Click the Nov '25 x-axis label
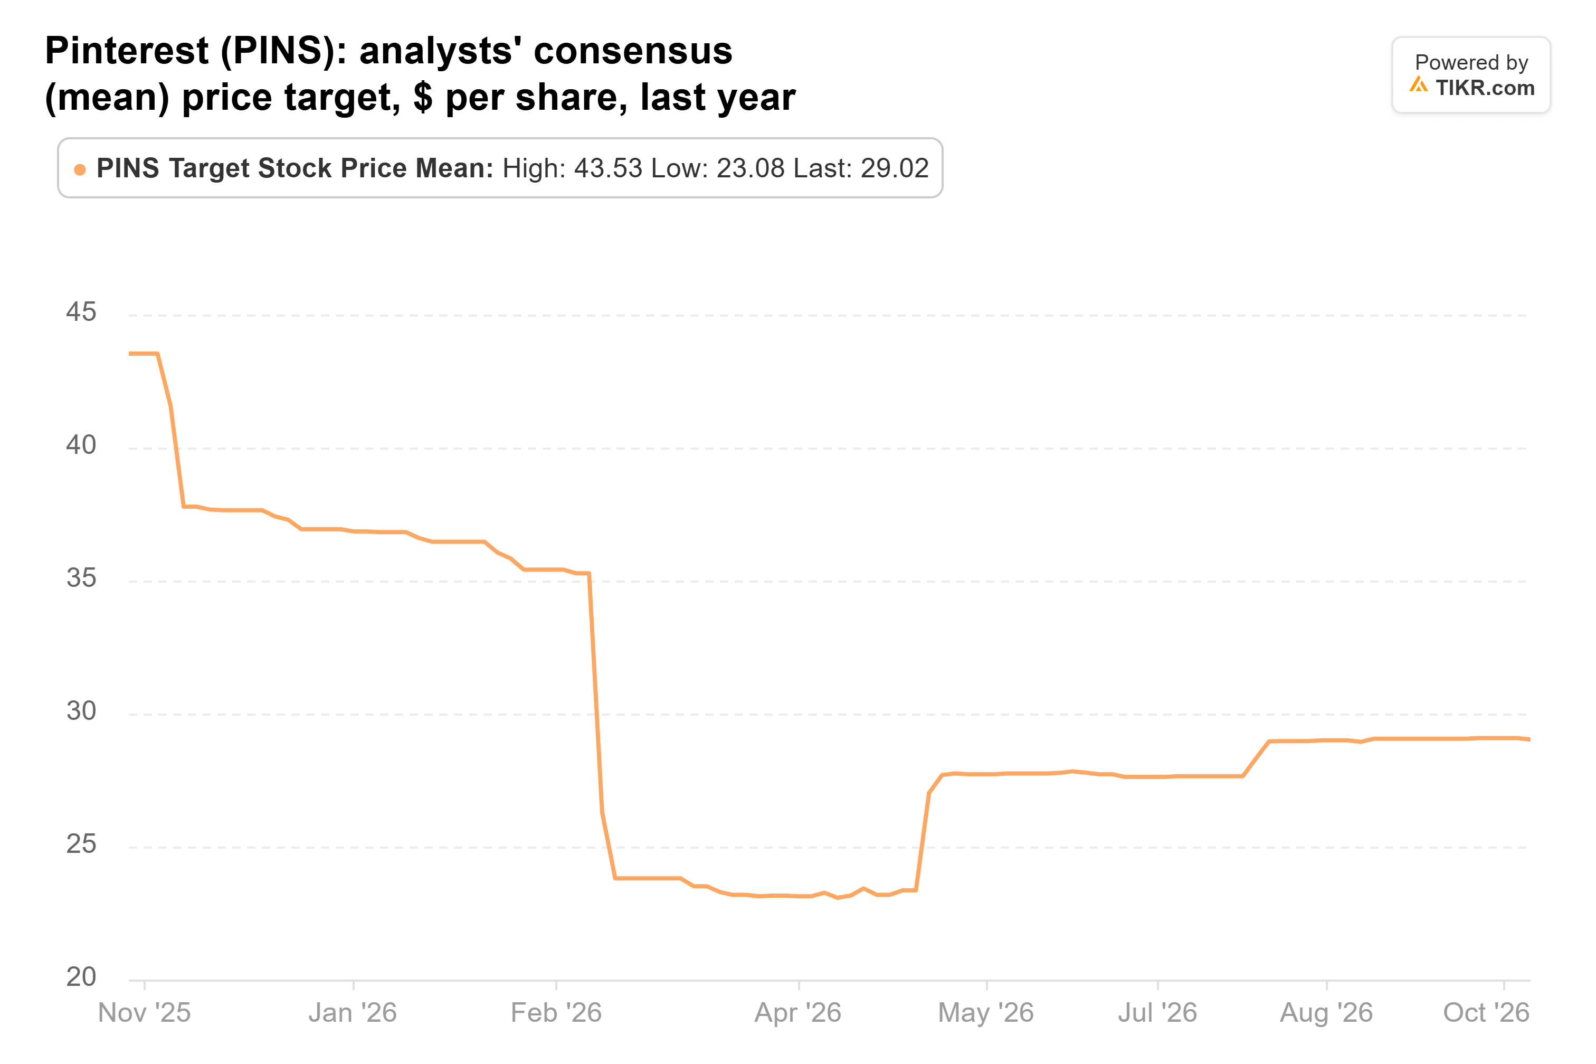The width and height of the screenshot is (1596, 1064). (144, 1012)
